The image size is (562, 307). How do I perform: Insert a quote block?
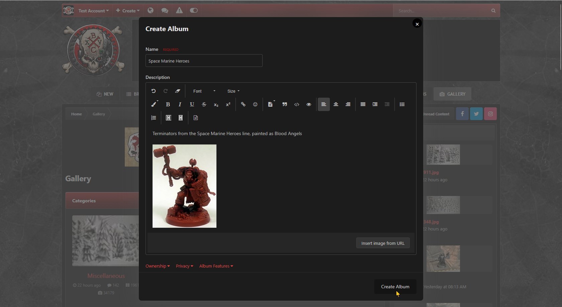pyautogui.click(x=285, y=104)
